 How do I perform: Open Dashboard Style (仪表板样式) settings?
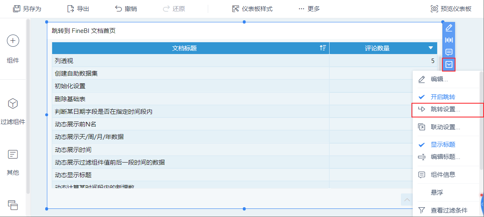point(252,9)
